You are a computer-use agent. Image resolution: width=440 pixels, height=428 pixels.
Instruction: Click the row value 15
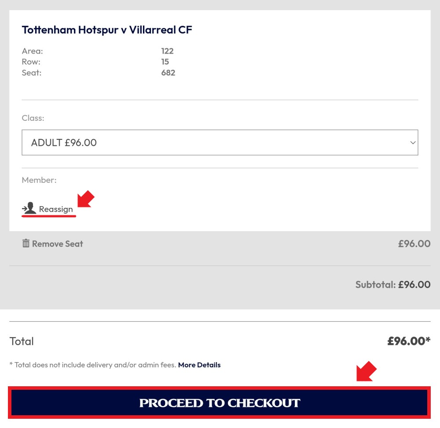point(165,62)
